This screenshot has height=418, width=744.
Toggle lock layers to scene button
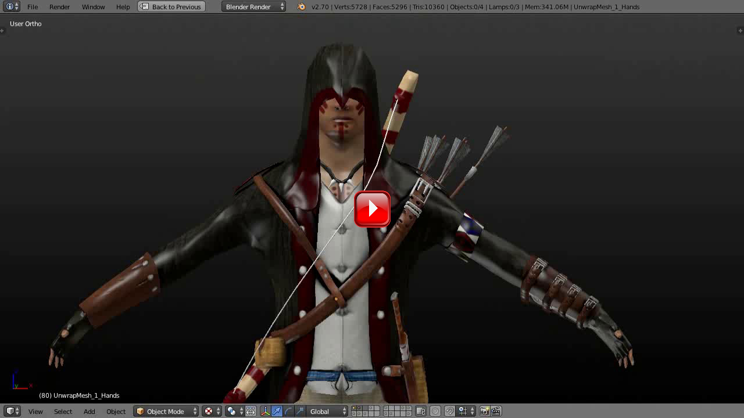(x=421, y=411)
